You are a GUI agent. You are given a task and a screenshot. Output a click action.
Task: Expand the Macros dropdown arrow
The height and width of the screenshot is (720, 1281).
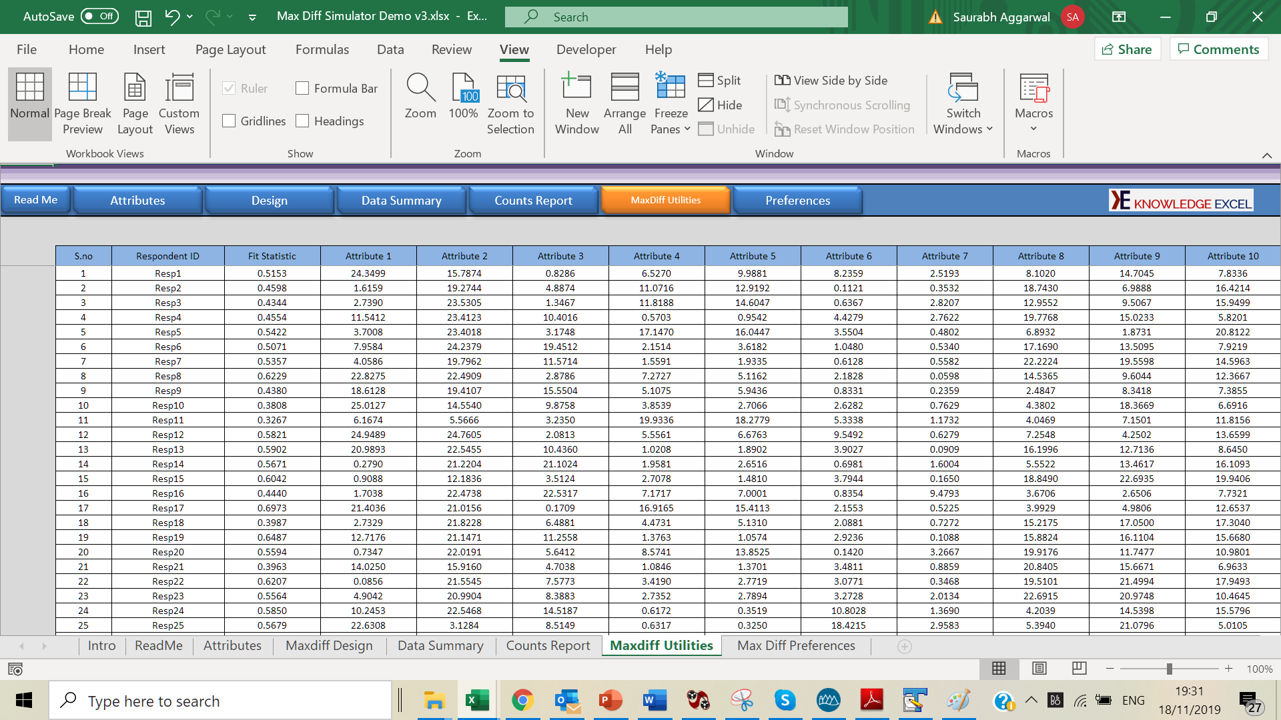click(1033, 129)
